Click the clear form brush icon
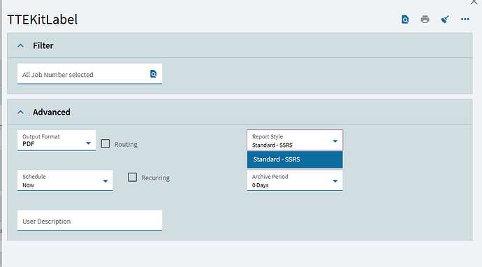Viewport: 482px width, 267px height. 445,20
